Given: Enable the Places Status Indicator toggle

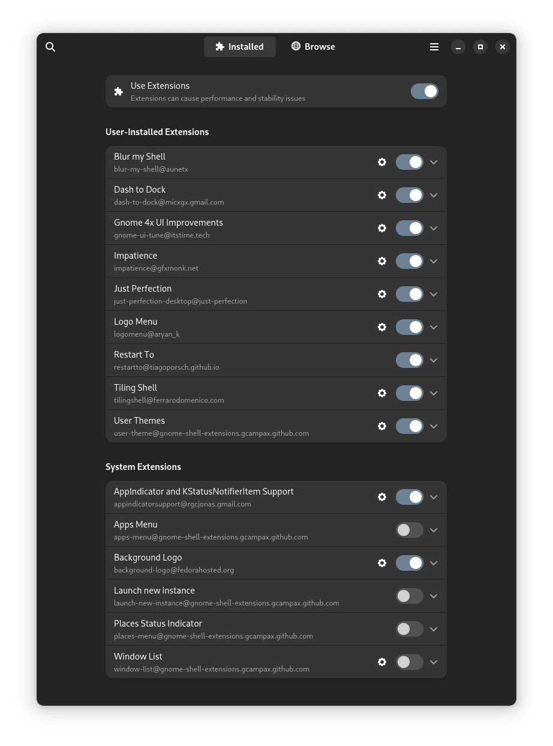Looking at the screenshot, I should (x=409, y=629).
